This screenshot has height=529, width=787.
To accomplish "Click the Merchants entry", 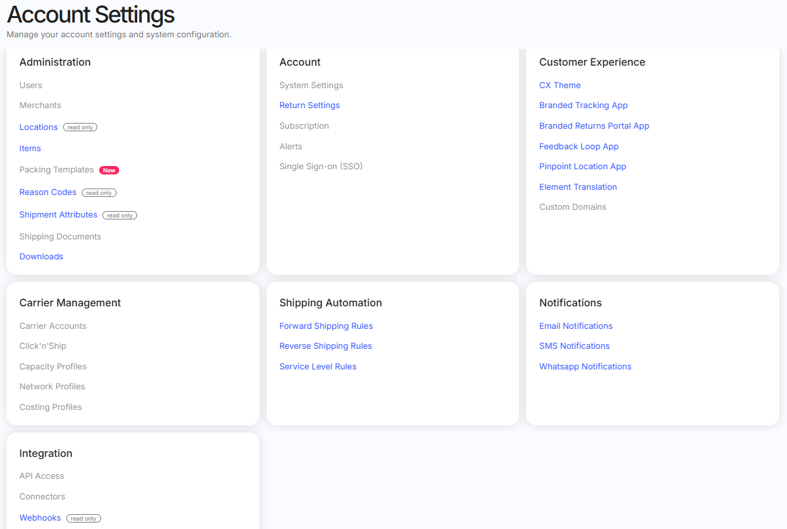I will click(x=41, y=106).
